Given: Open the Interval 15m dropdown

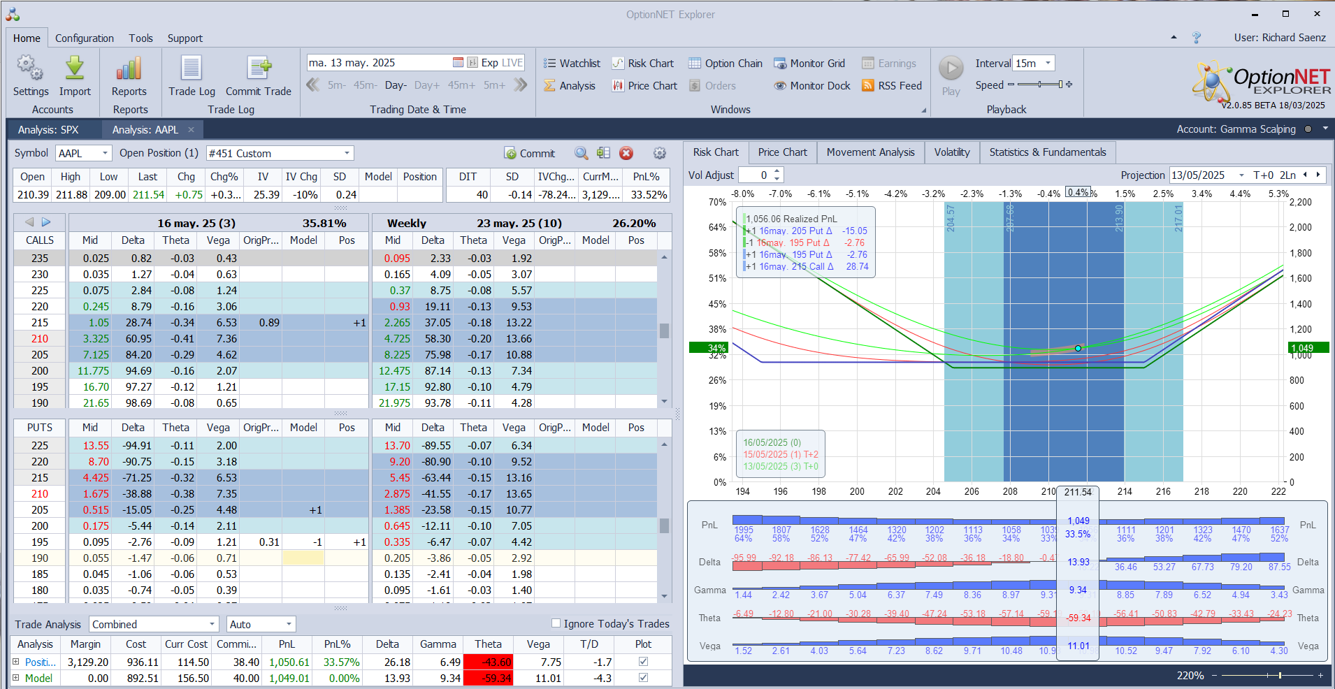Looking at the screenshot, I should [1048, 63].
